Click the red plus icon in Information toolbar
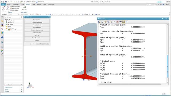This screenshot has height=96, width=171. pos(118,22)
